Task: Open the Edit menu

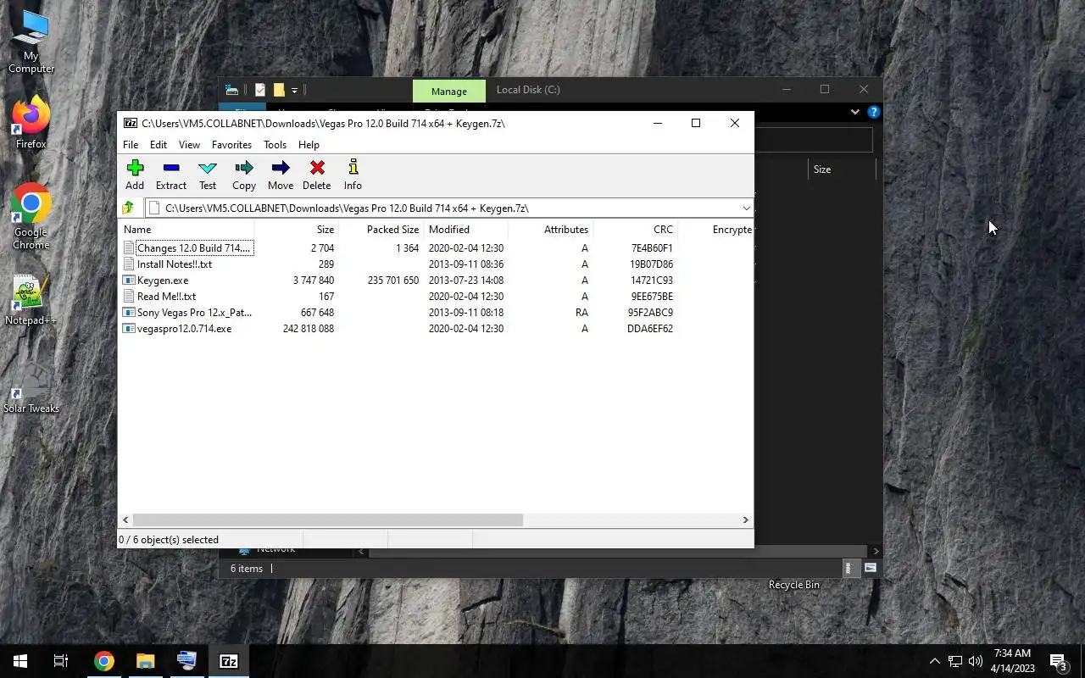Action: tap(159, 145)
